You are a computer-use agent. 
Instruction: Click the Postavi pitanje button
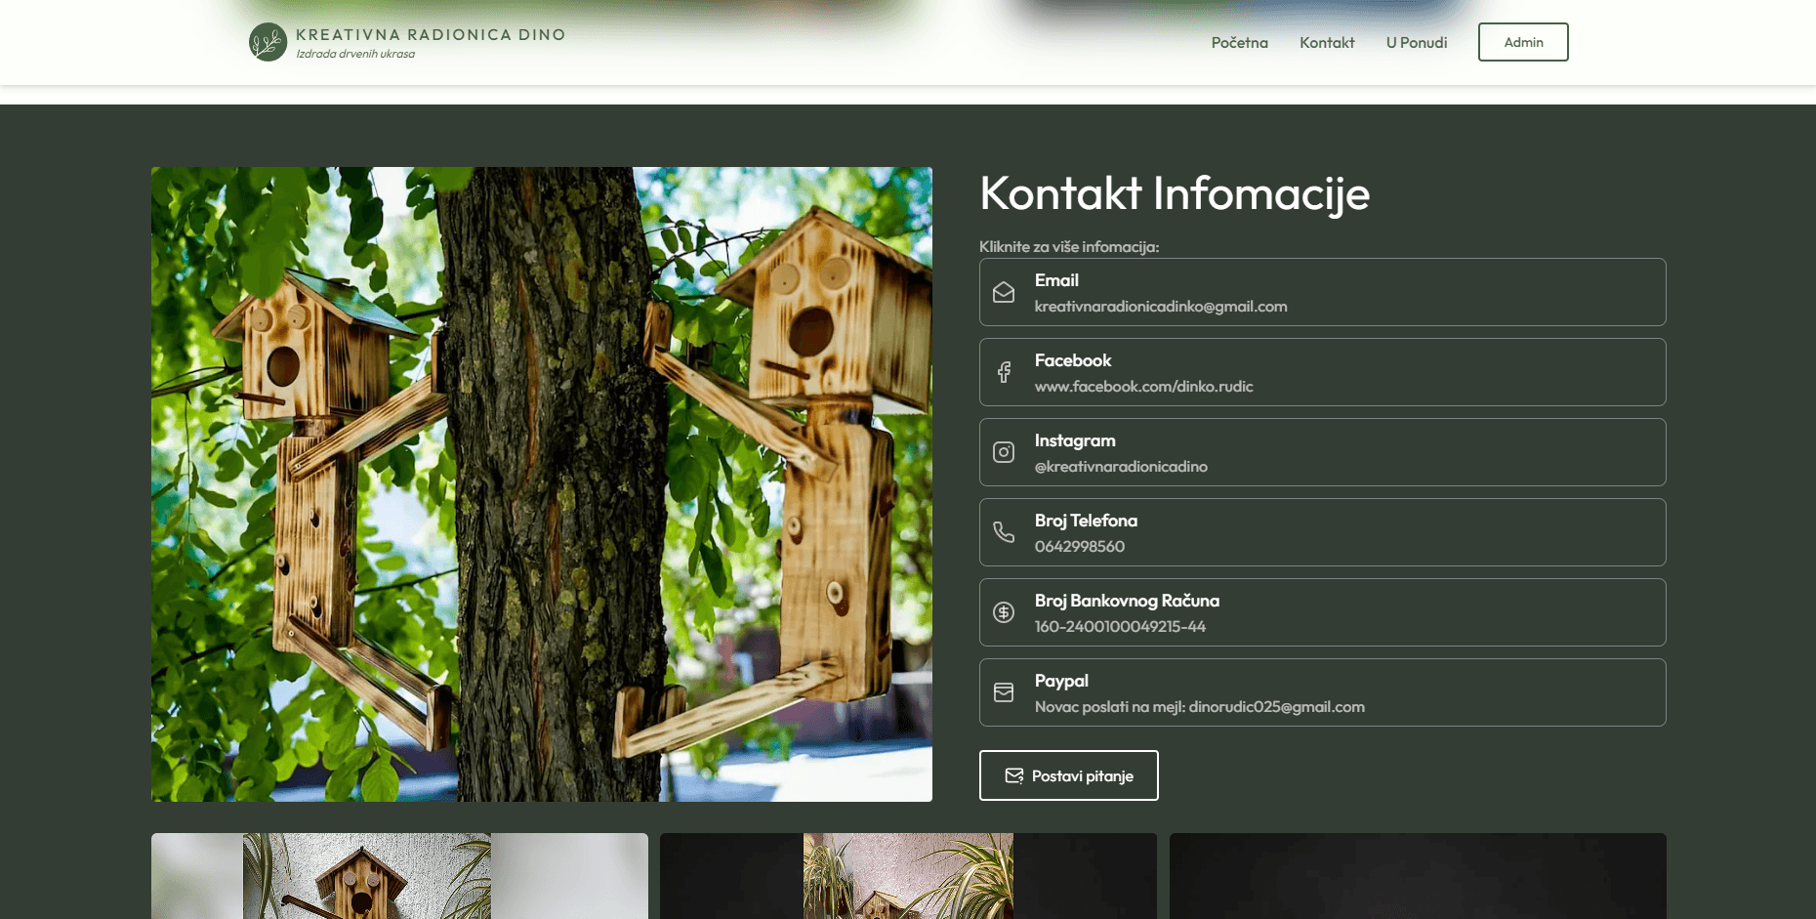(1069, 775)
